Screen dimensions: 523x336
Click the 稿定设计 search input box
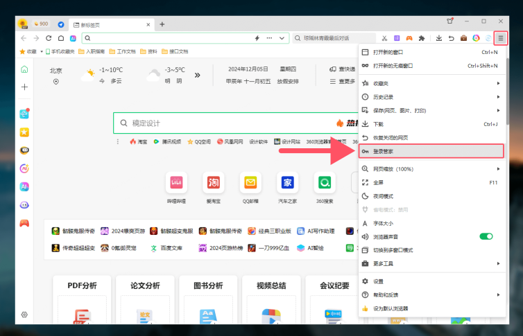[222, 123]
